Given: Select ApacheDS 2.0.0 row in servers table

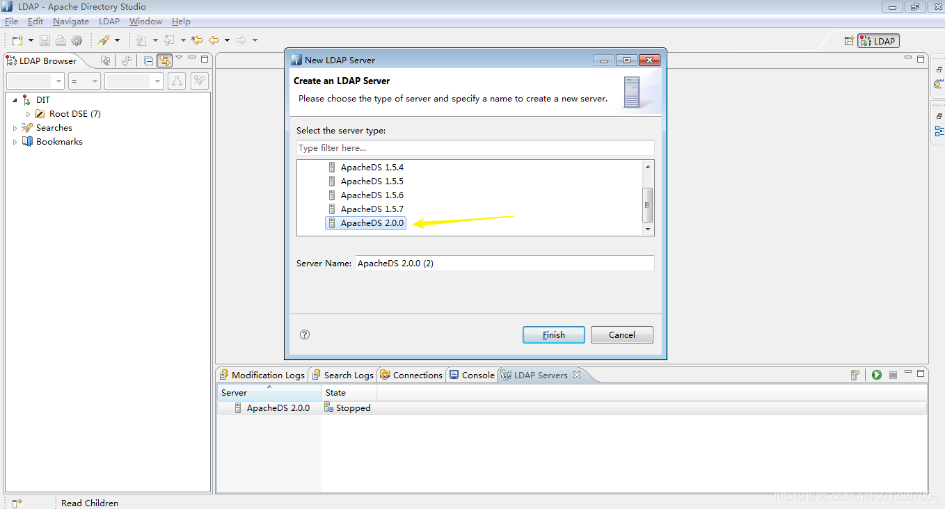Looking at the screenshot, I should 572,408.
